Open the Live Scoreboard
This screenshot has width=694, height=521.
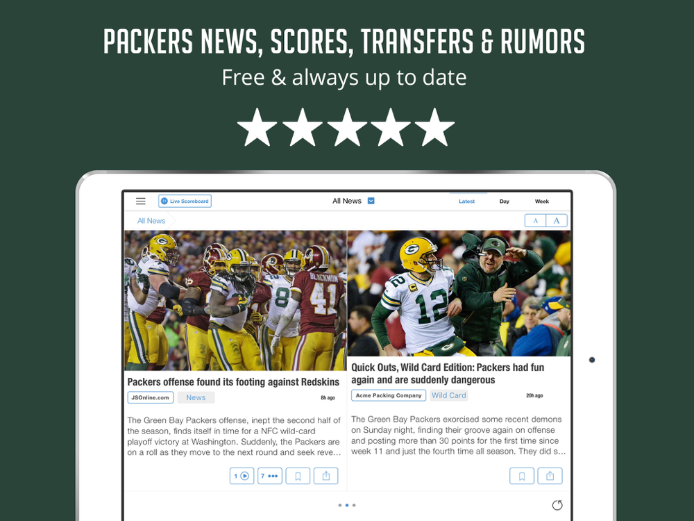[185, 201]
